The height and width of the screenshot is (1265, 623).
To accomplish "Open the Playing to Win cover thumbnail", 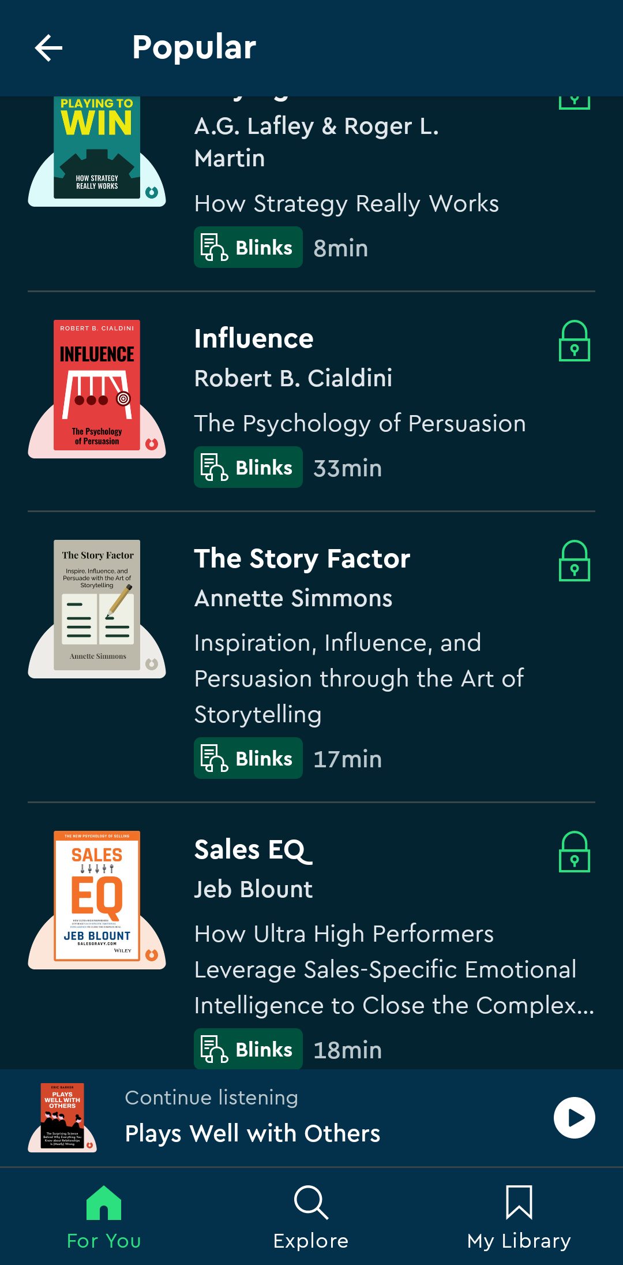I will [x=97, y=148].
